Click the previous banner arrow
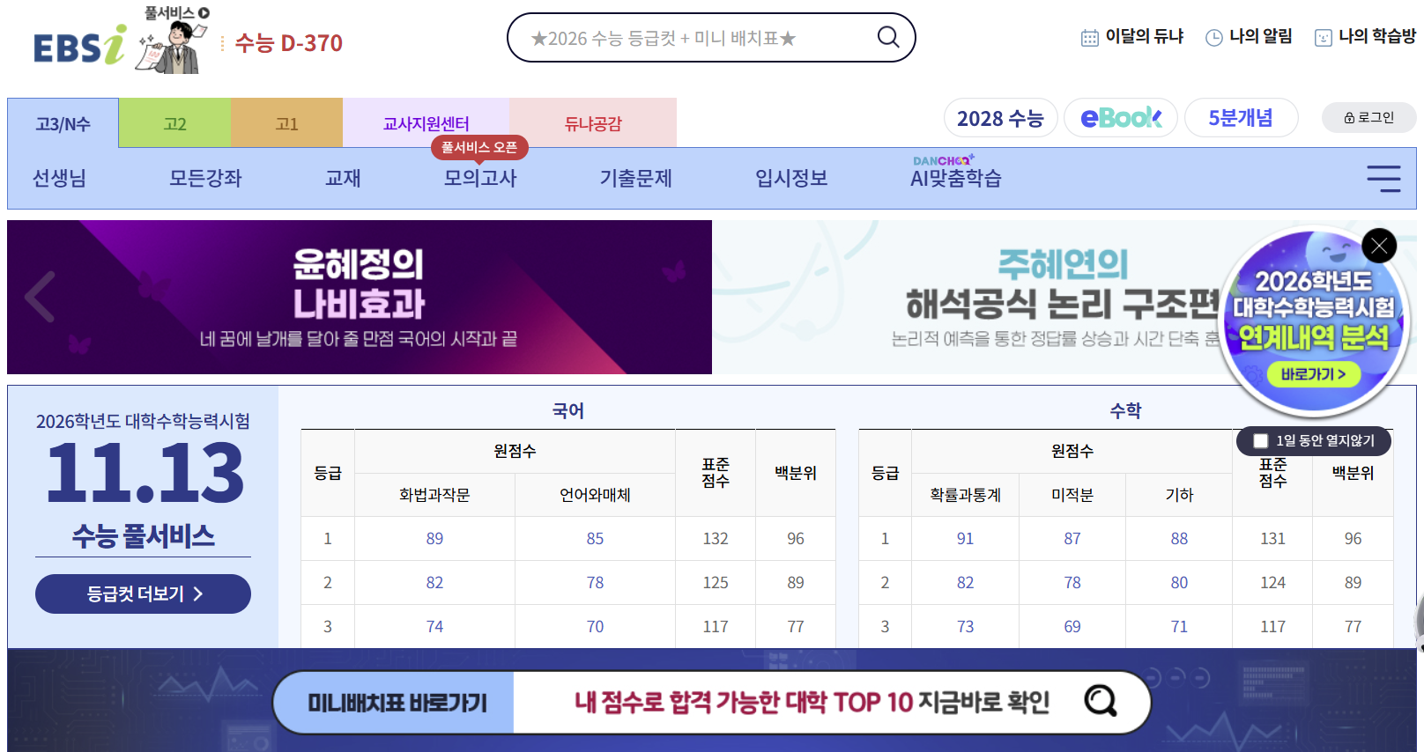 click(x=40, y=297)
